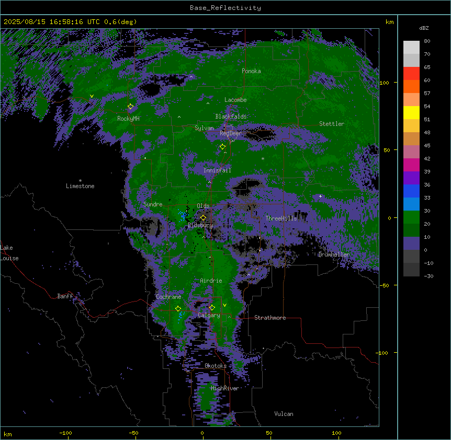Click the yellow marker above Calgary label
The image size is (451, 440).
point(212,308)
